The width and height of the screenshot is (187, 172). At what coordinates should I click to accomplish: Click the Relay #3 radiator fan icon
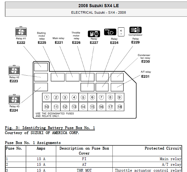14,100
